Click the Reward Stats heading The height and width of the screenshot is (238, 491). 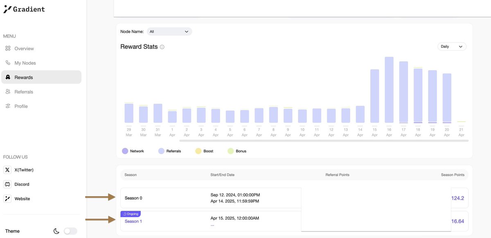click(139, 47)
